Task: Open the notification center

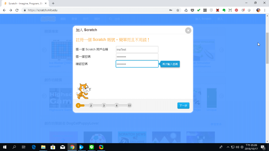Action: tap(263, 147)
